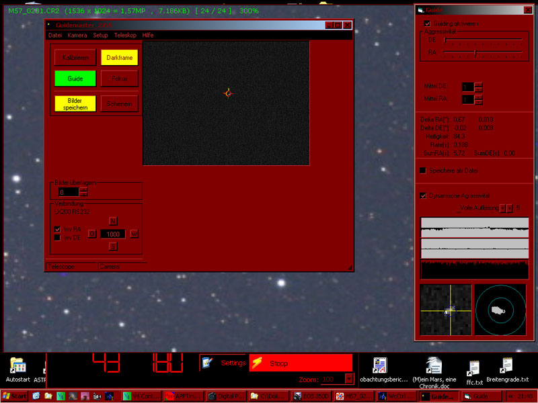This screenshot has height=403, width=538.
Task: Click the green Guide button
Action: pos(75,79)
